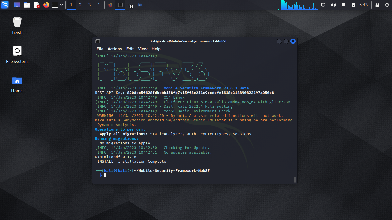Open the terminal Help menu
Viewport: 392px width, 220px height.
(x=156, y=49)
